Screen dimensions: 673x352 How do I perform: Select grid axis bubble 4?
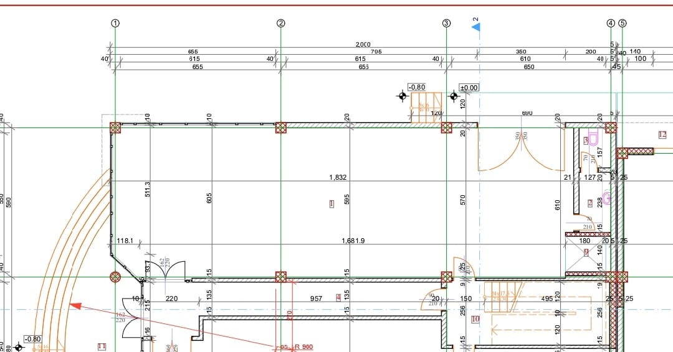point(611,23)
